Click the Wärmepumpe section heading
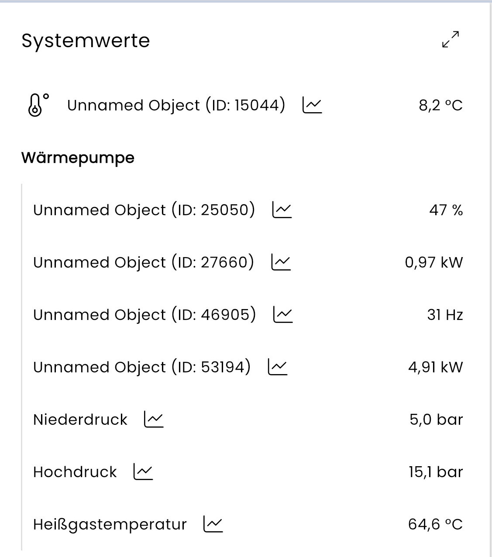Screen dimensions: 492x557 (78, 158)
